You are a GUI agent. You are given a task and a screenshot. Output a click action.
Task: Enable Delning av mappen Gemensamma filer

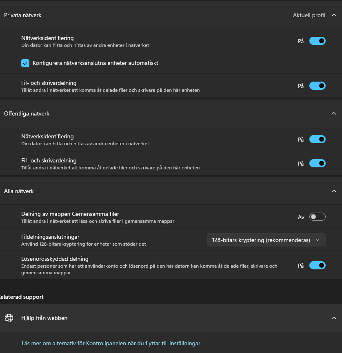coord(317,217)
